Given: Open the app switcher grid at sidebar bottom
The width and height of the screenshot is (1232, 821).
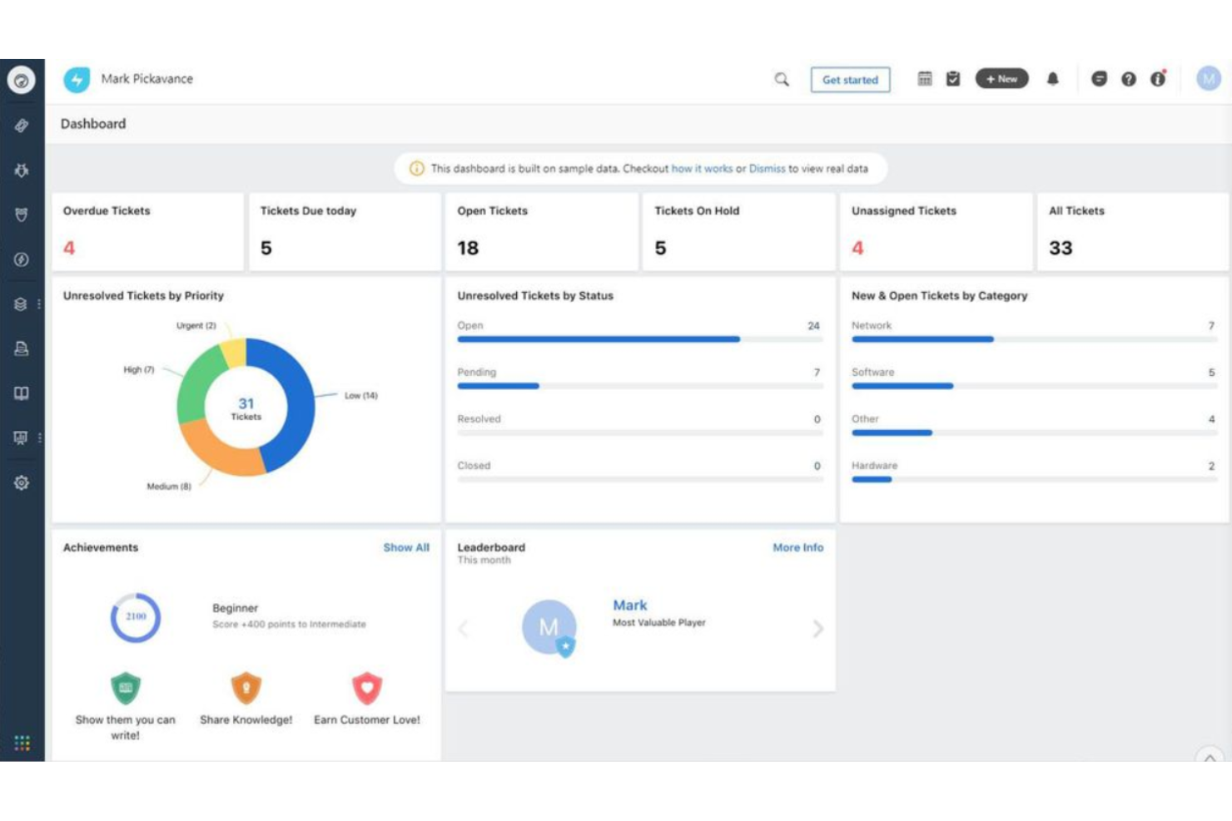Looking at the screenshot, I should pyautogui.click(x=22, y=743).
